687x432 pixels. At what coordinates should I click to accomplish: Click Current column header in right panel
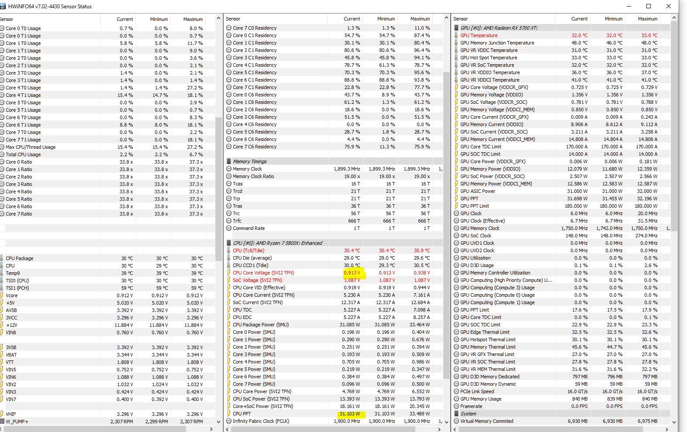[x=573, y=19]
